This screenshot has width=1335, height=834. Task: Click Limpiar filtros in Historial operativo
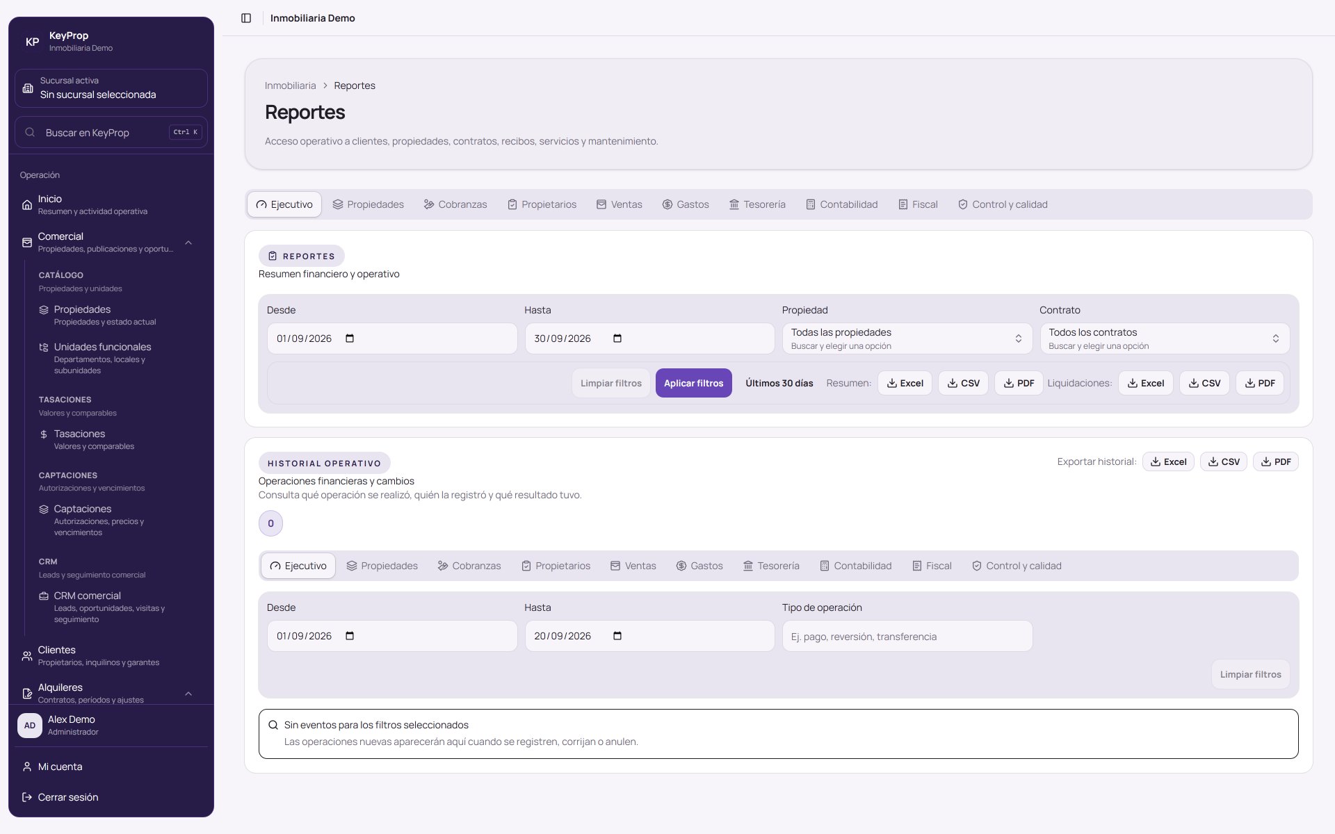pos(1250,674)
